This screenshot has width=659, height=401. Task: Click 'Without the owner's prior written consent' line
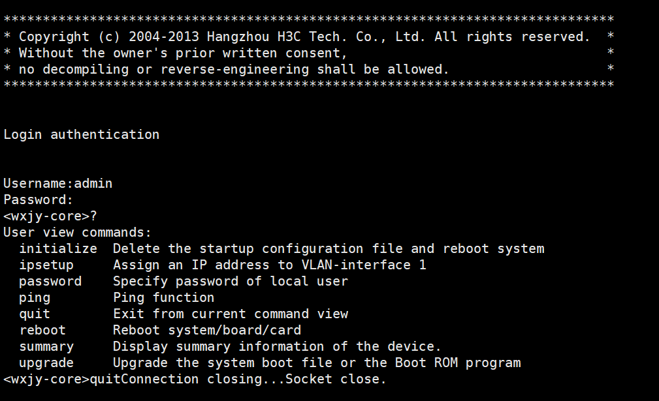click(x=183, y=53)
